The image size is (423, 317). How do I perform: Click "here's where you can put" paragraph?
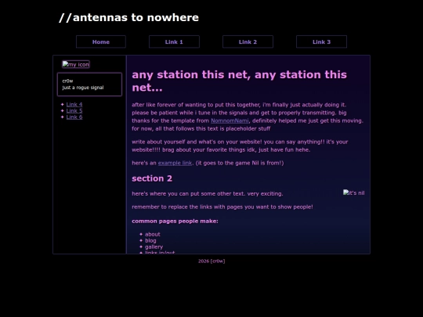pyautogui.click(x=208, y=193)
